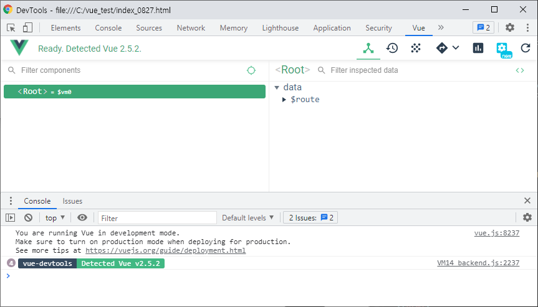Open the drawer three-dot menu
Screen dimensions: 538x307
pos(11,201)
